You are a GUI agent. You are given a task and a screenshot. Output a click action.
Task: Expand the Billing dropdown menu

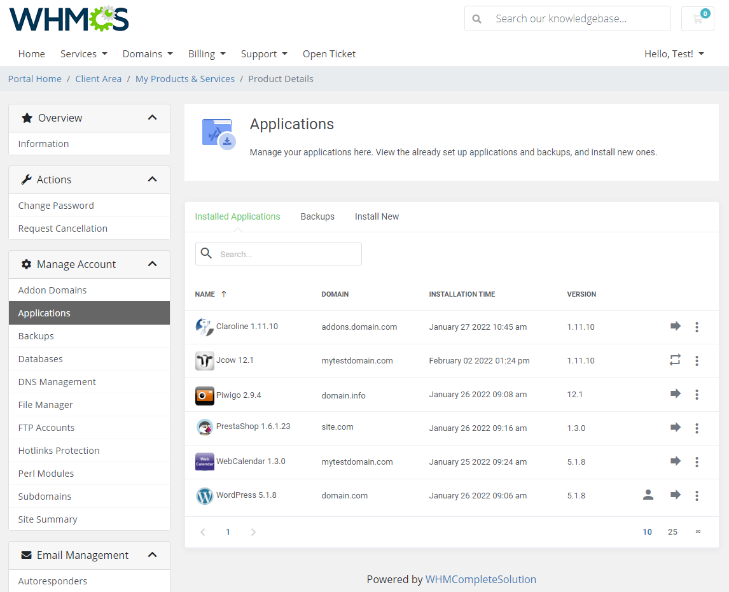[207, 54]
